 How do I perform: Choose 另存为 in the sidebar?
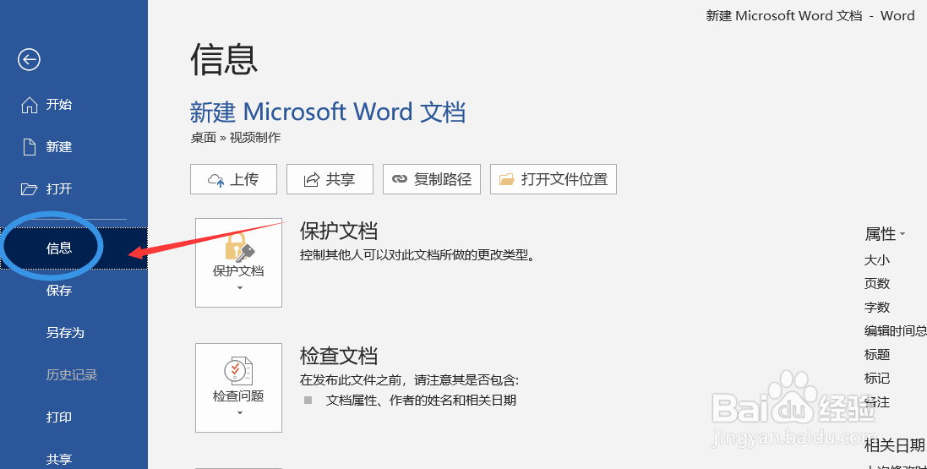click(74, 332)
